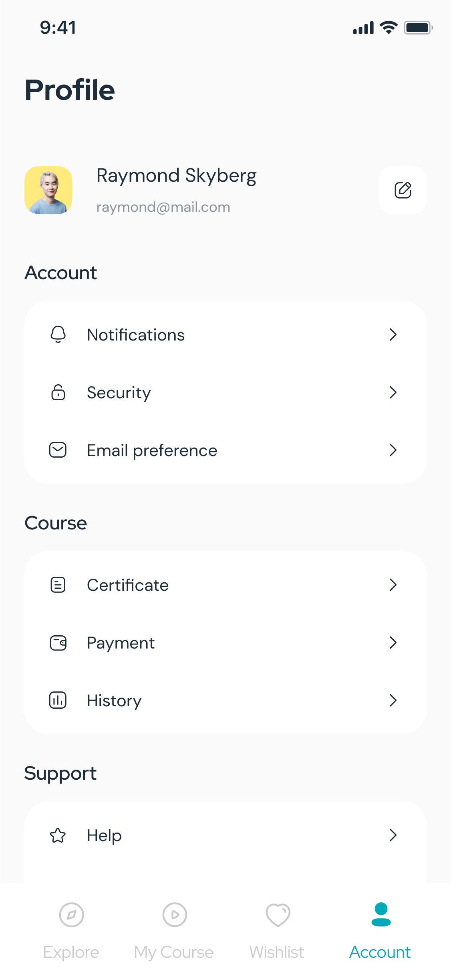
Task: Tap the Email preference envelope icon
Action: pos(58,450)
